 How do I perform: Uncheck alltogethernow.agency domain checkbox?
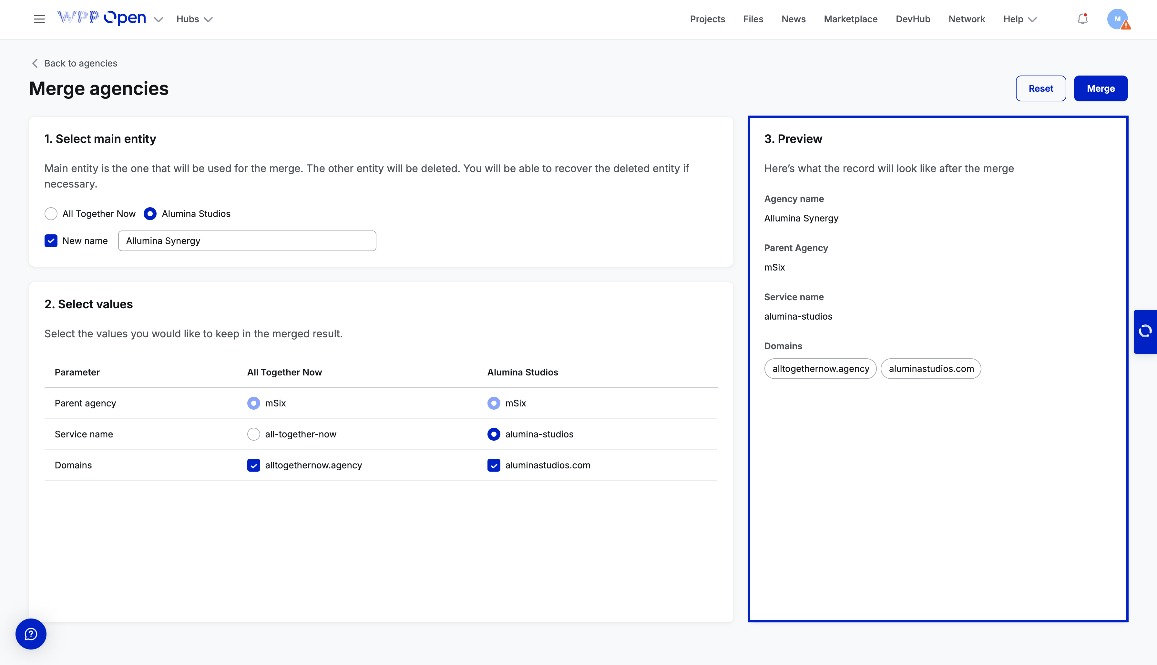pyautogui.click(x=253, y=465)
